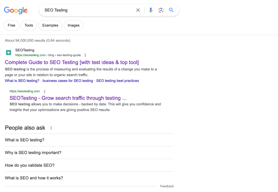Expand 'What is SEO testing?' question

tap(90, 140)
